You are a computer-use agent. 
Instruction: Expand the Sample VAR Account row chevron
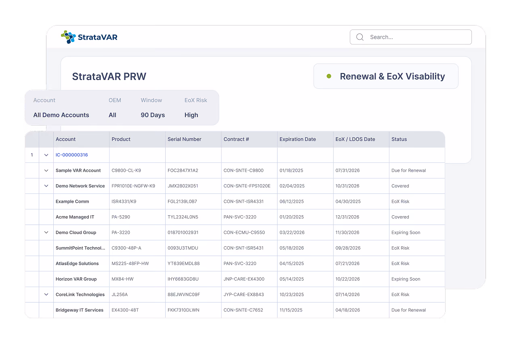tap(46, 170)
